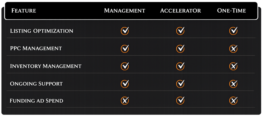264x116 pixels.
Task: Click the Listing Optimization feature label
Action: coord(42,31)
